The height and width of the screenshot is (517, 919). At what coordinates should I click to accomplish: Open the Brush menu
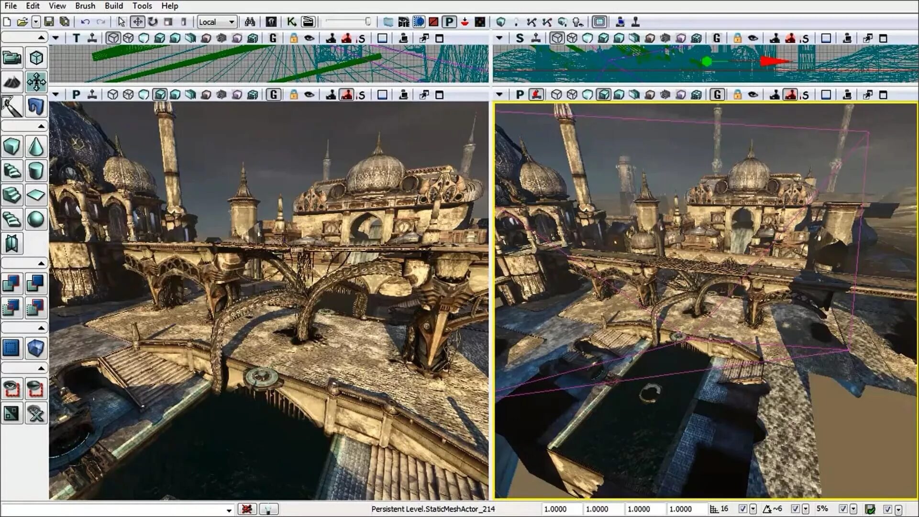(x=85, y=6)
